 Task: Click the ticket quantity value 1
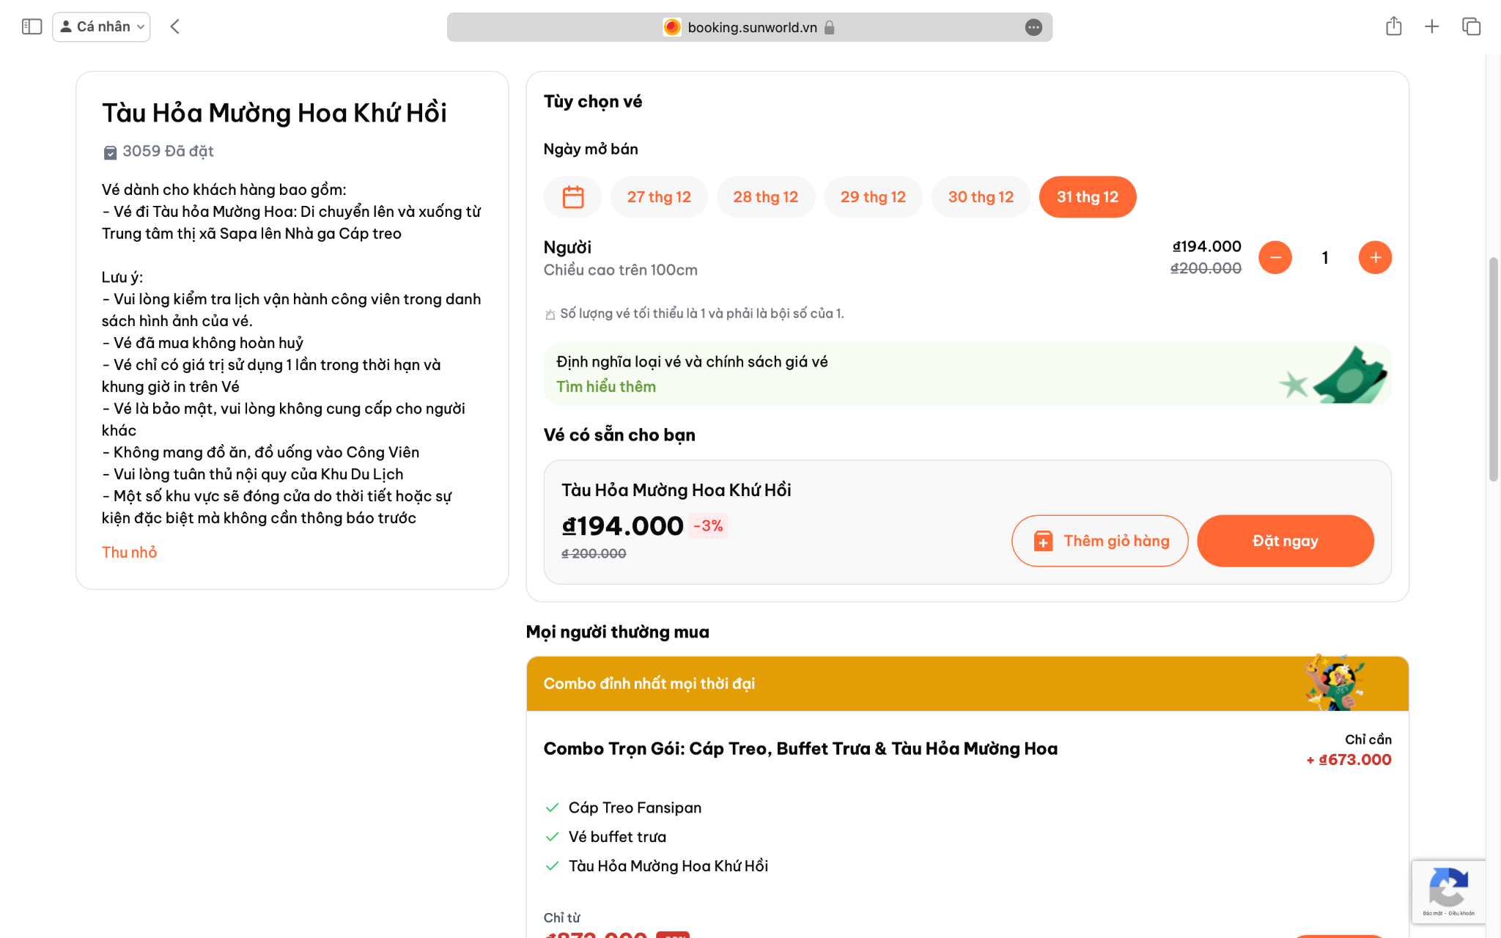1325,257
